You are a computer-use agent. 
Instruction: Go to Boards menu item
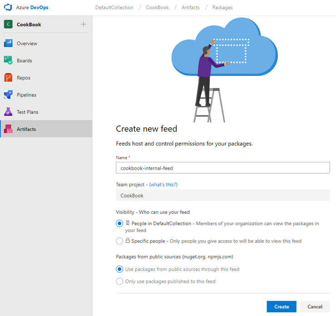46,60
